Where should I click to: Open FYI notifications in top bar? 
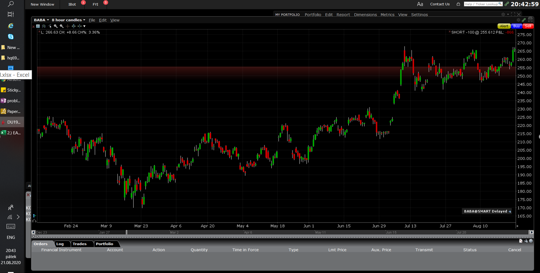click(95, 5)
